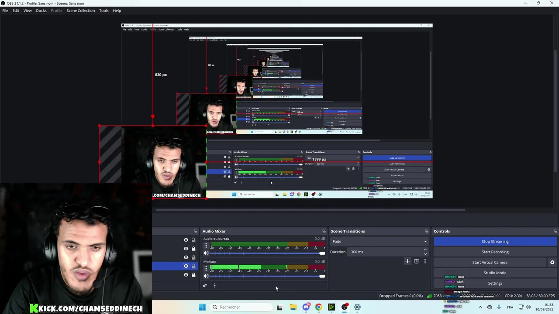Open virtual camera configuration gear
Screen dimensions: 559x314
(x=552, y=262)
